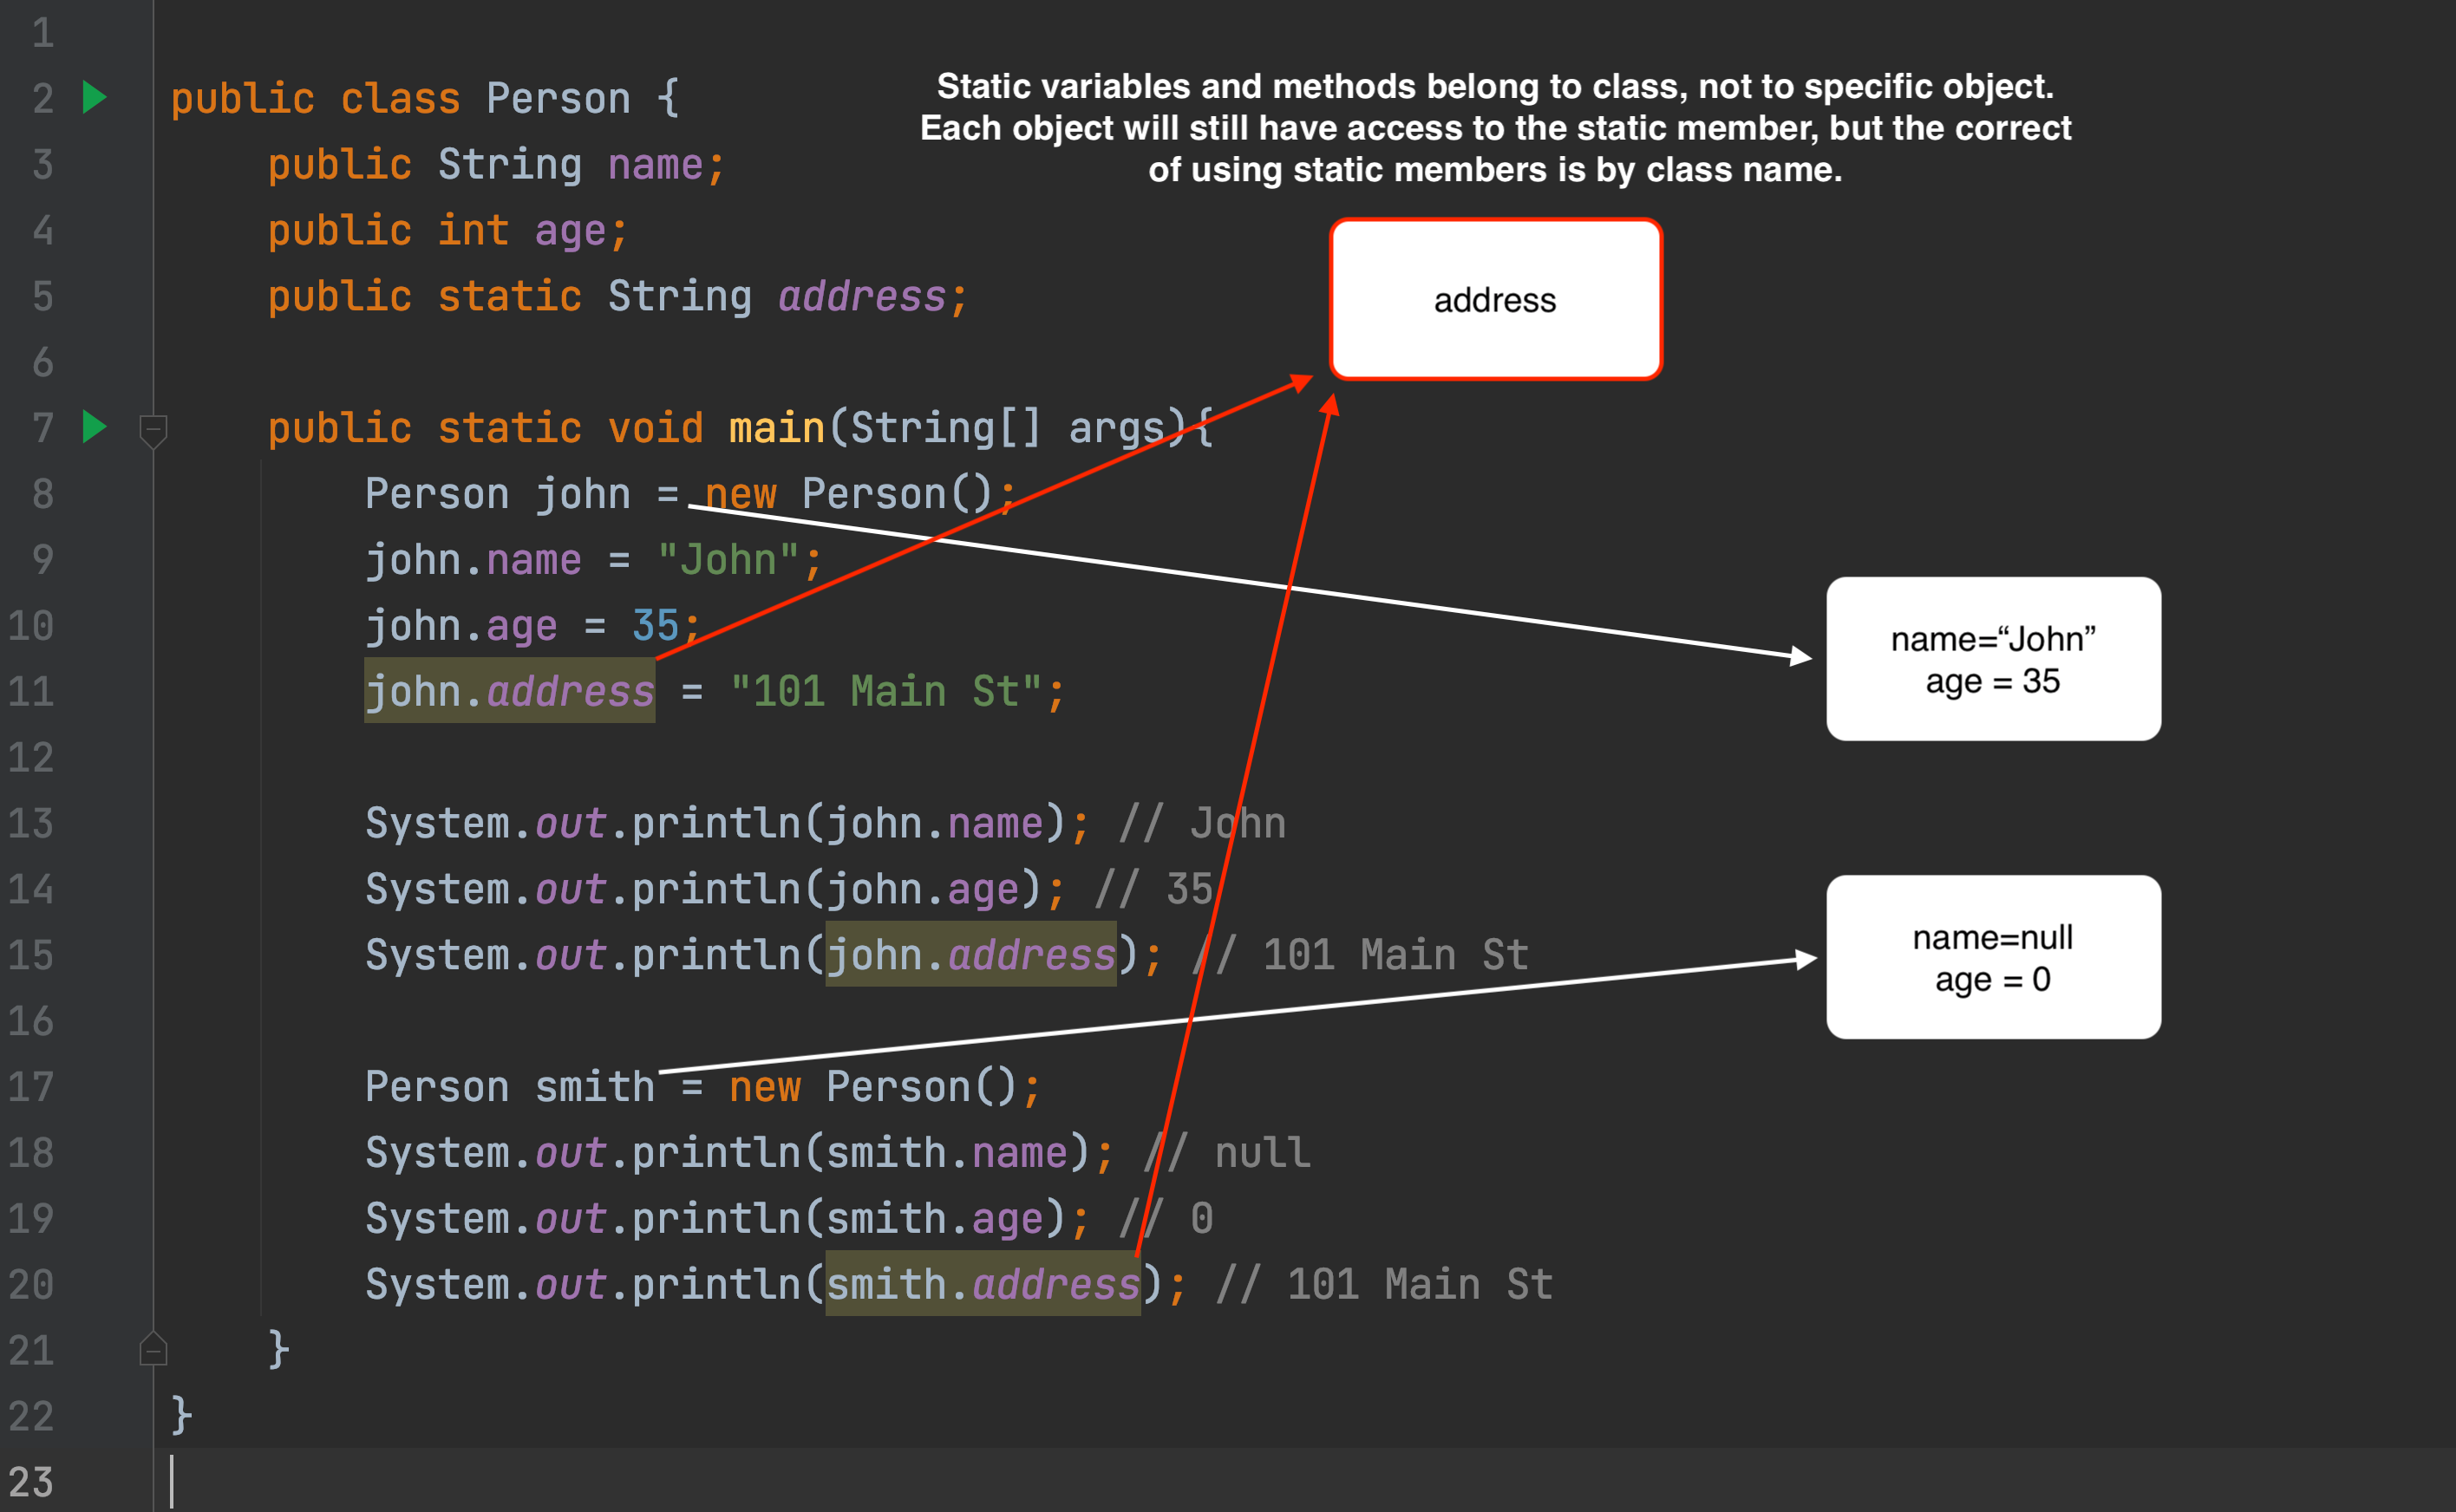Click line number 17 in gutter
2456x1512 pixels.
31,1086
